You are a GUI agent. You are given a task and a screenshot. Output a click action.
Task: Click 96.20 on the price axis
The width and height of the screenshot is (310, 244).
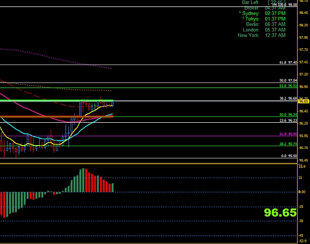pos(304,123)
